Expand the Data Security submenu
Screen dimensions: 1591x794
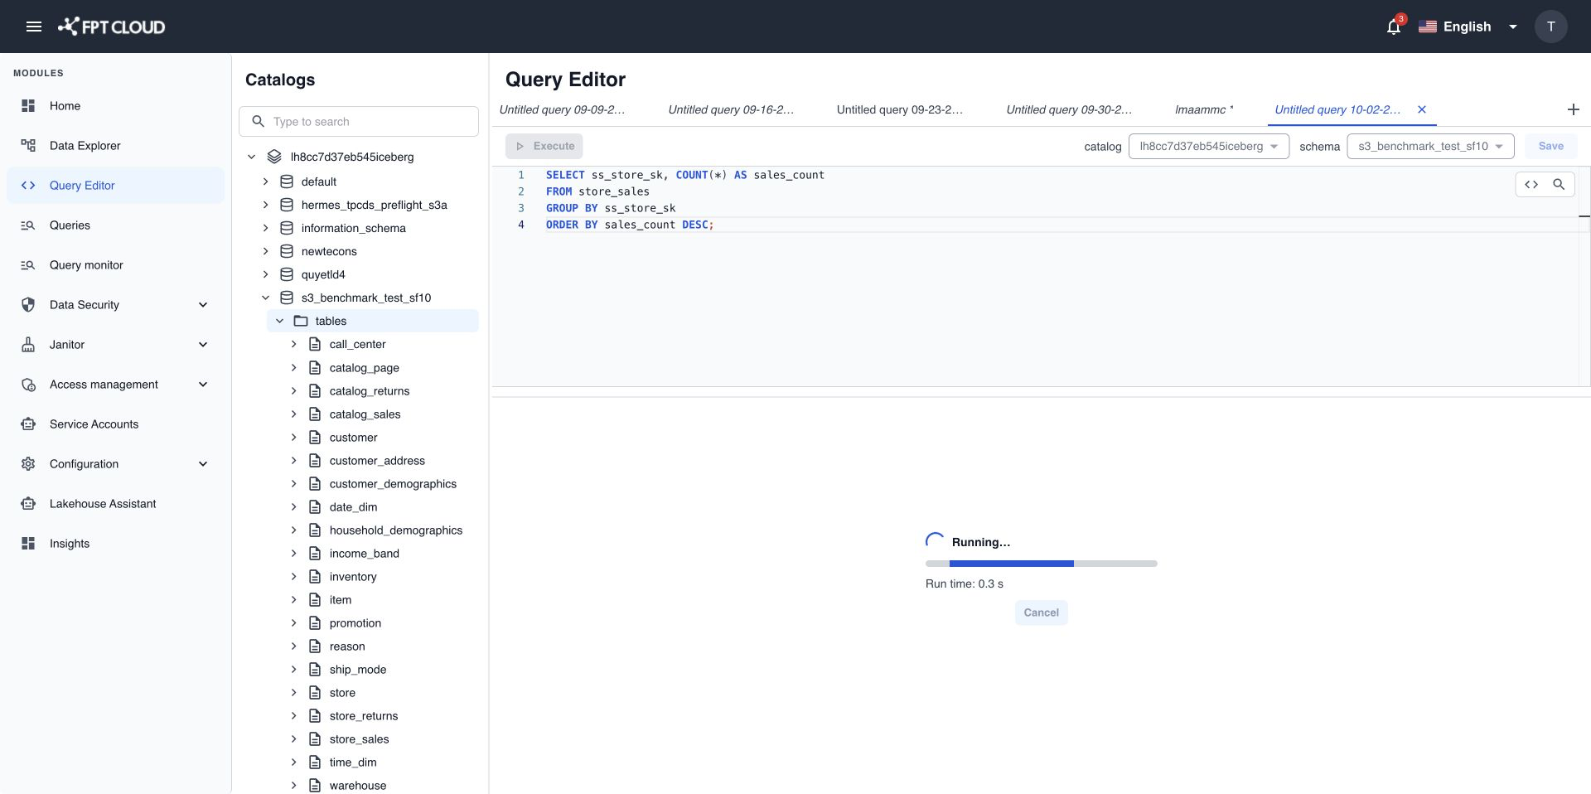point(203,305)
